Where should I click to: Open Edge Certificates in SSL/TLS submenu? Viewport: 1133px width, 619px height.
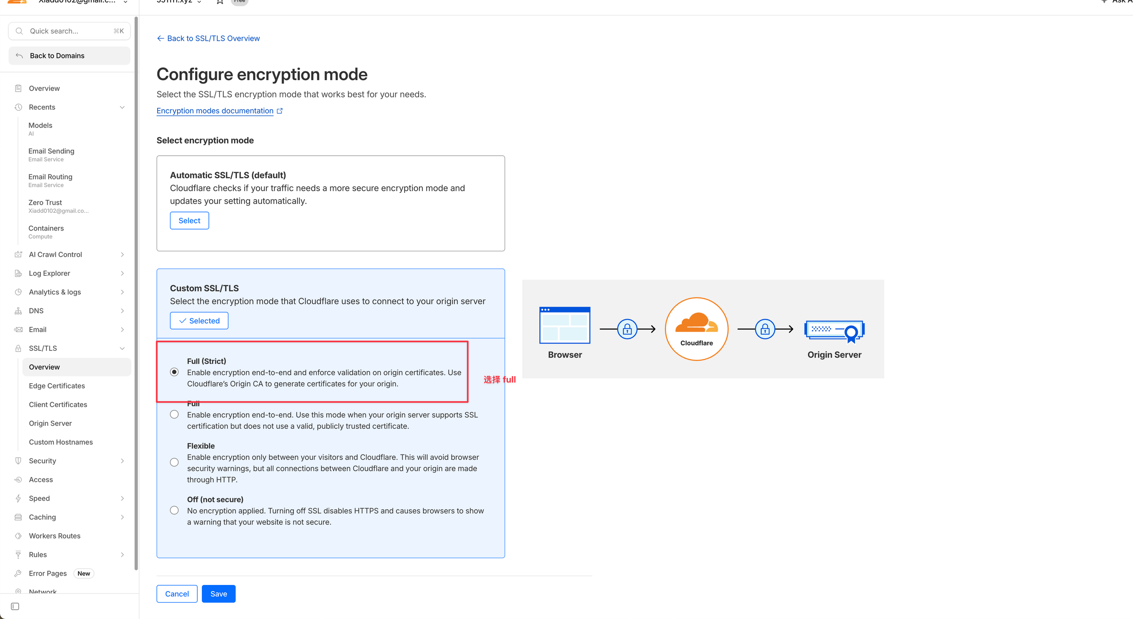[57, 386]
